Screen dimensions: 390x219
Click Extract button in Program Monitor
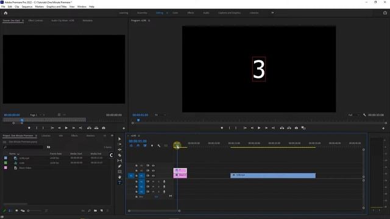tap(289, 128)
